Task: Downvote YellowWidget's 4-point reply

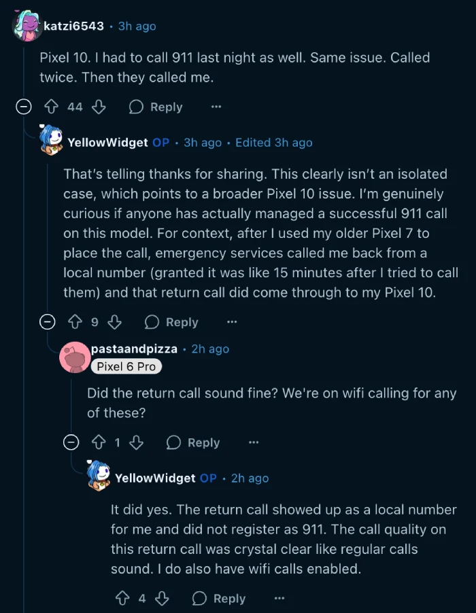Action: tap(162, 598)
